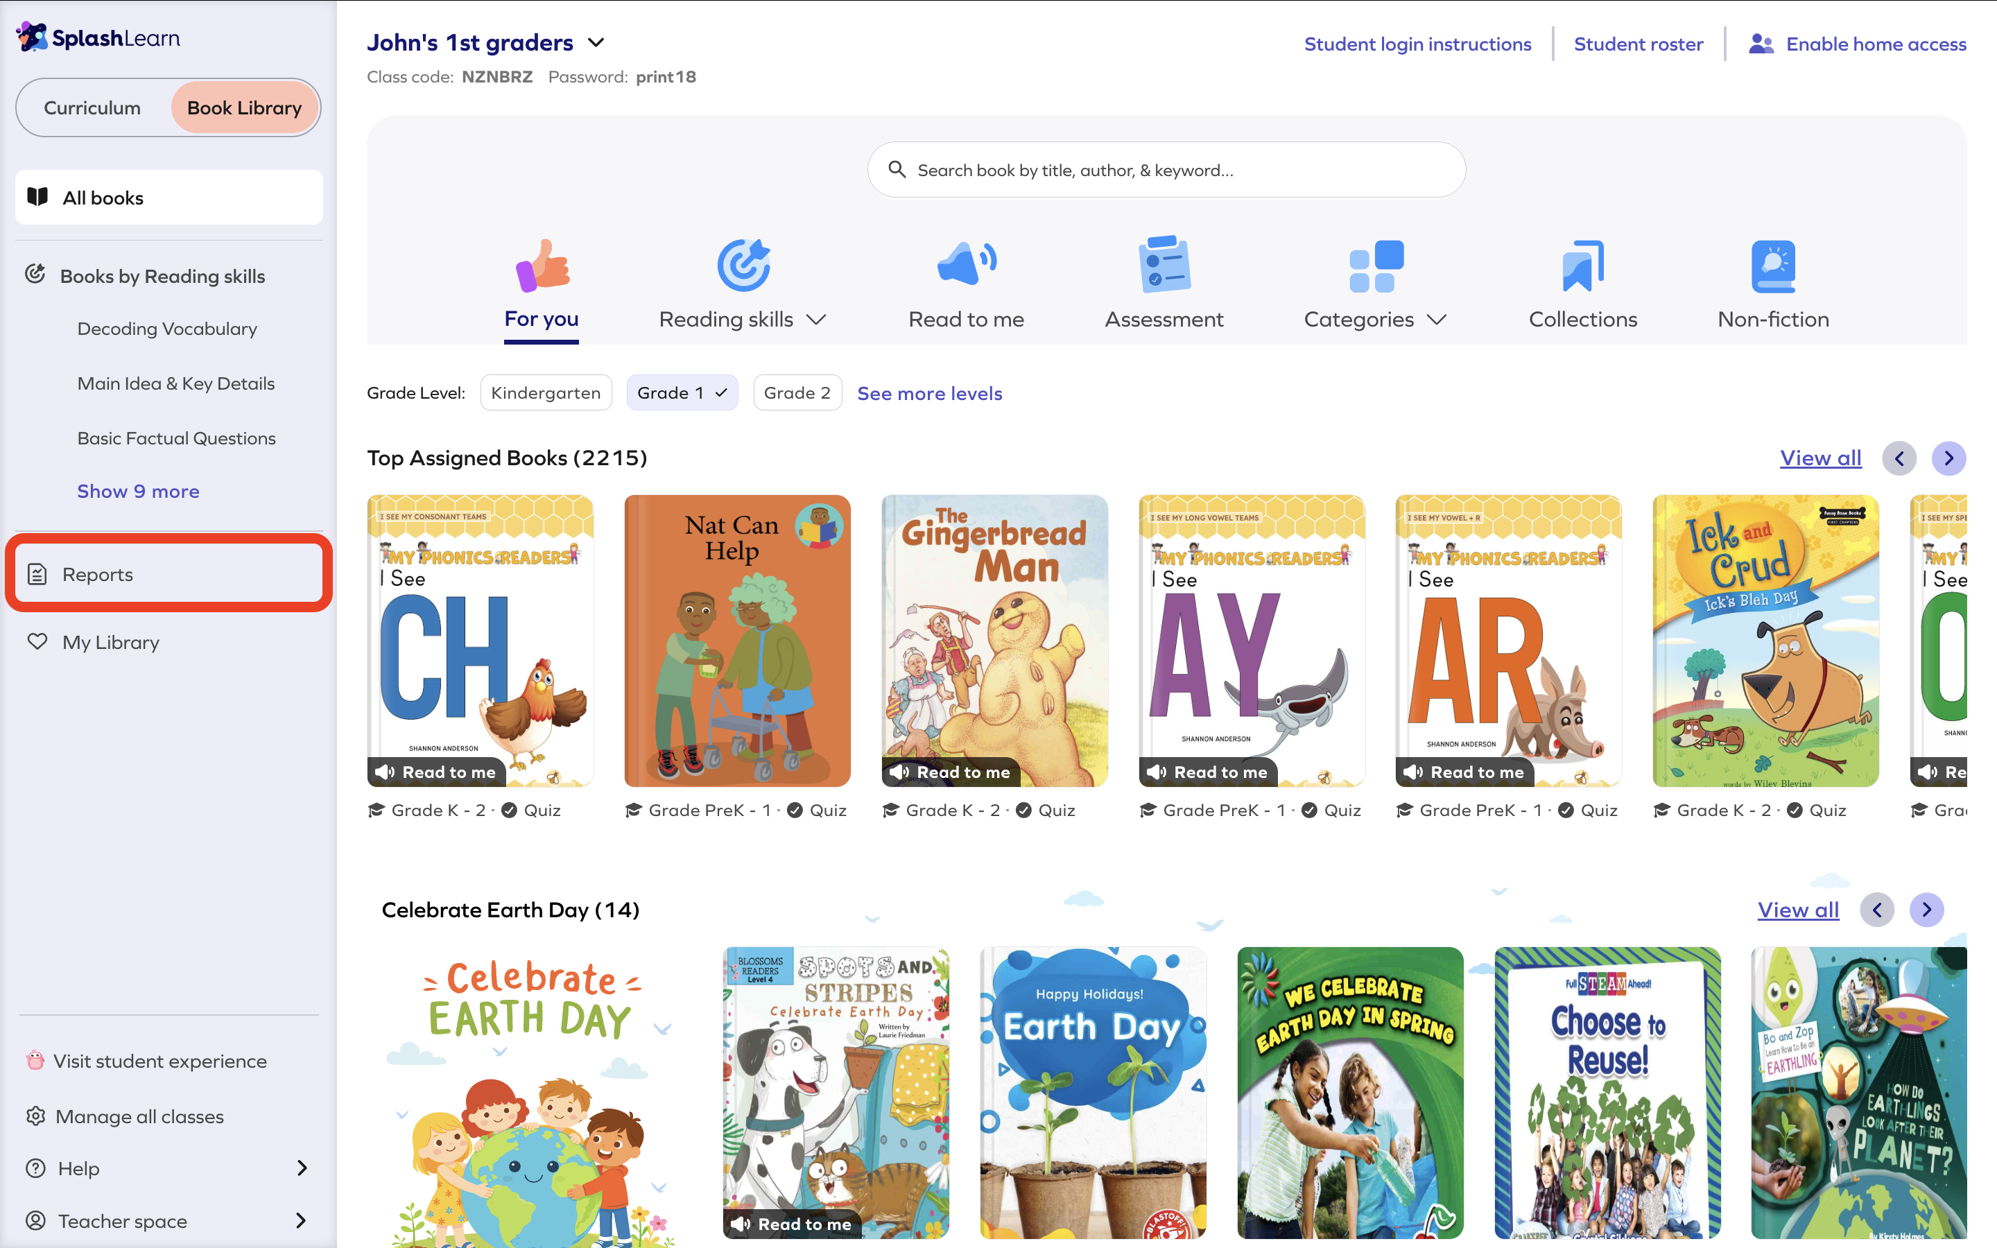Image resolution: width=1997 pixels, height=1248 pixels.
Task: Open the Gingerbread Man book
Action: (994, 641)
